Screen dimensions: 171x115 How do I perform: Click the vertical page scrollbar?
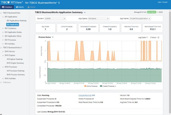170,62
